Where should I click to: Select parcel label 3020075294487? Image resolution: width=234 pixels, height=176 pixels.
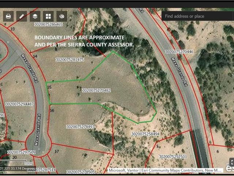[x=20, y=104]
